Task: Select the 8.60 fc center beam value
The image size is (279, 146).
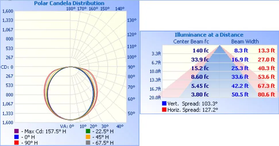Action: coord(200,77)
